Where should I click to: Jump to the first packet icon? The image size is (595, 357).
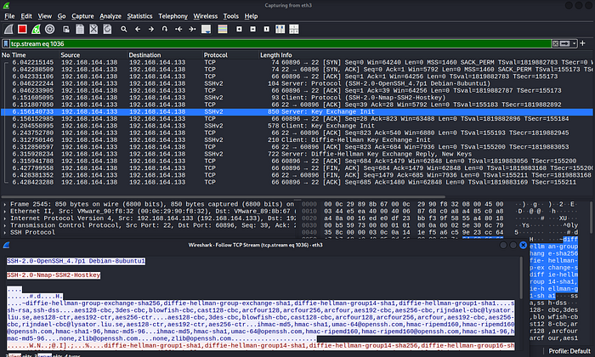coord(178,29)
